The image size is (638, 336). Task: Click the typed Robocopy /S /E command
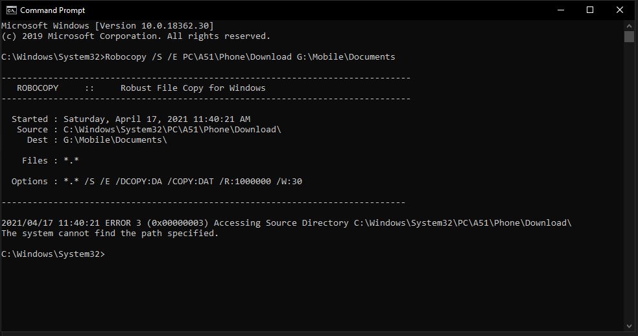(x=250, y=57)
